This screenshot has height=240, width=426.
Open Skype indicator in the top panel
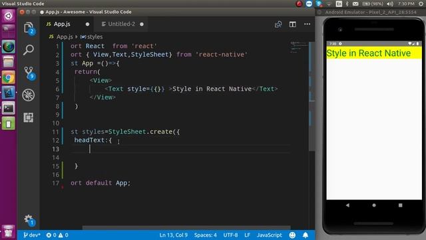319,4
